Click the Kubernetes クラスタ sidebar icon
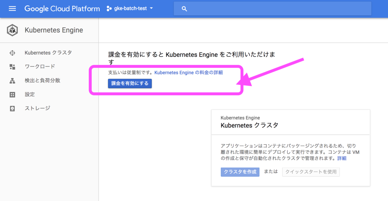The width and height of the screenshot is (388, 201). [x=13, y=53]
